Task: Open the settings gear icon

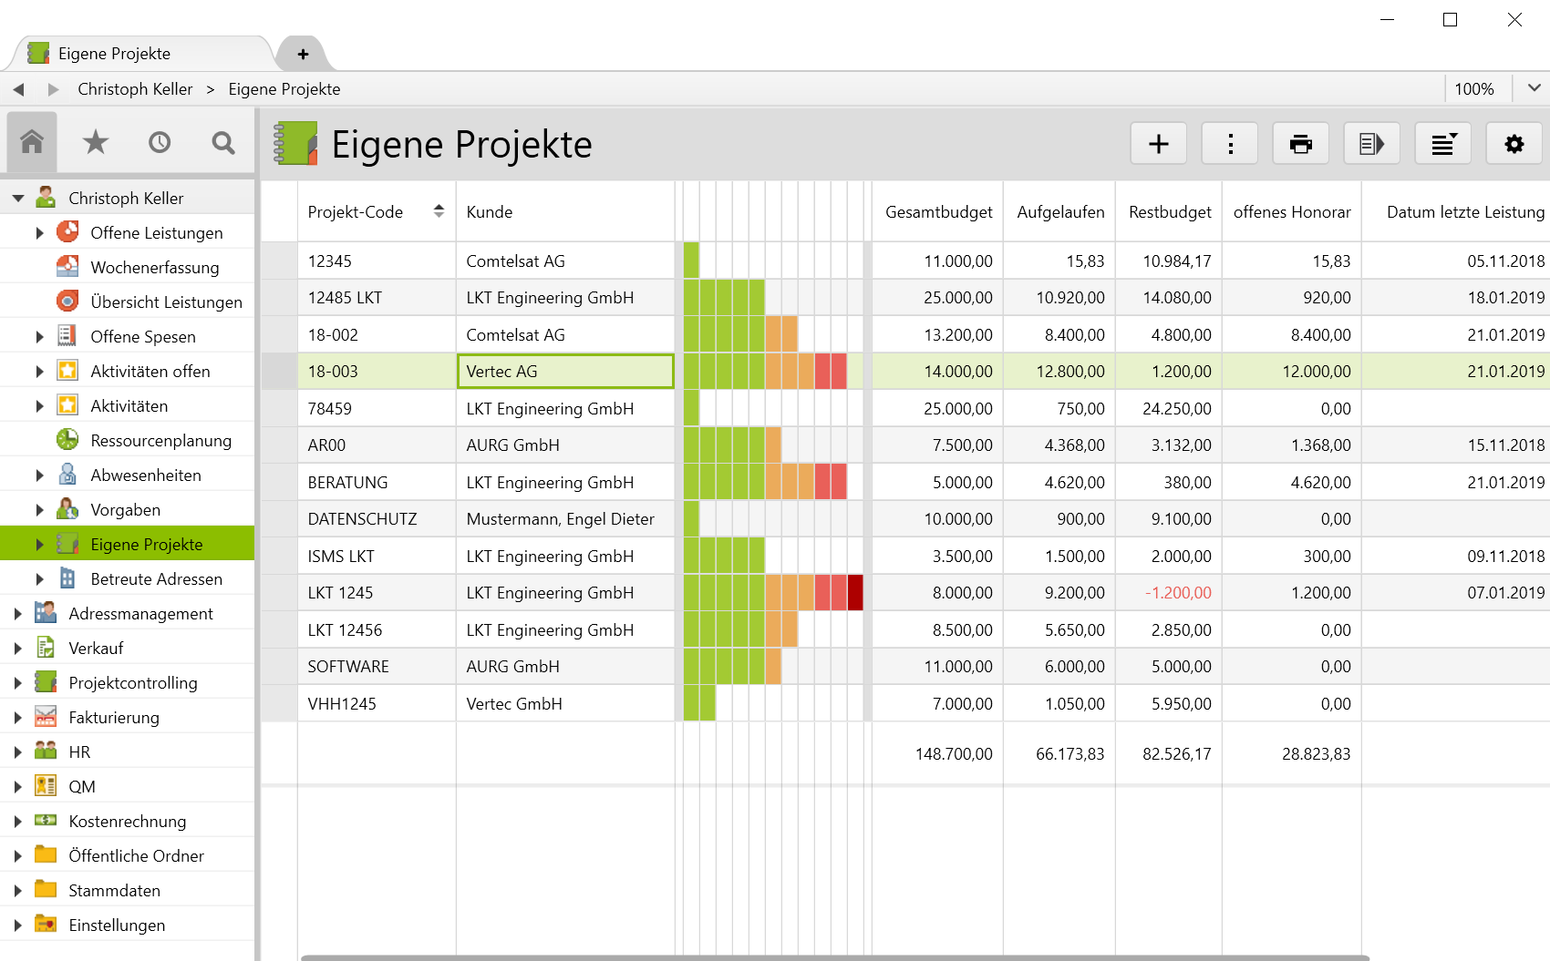Action: pyautogui.click(x=1514, y=144)
